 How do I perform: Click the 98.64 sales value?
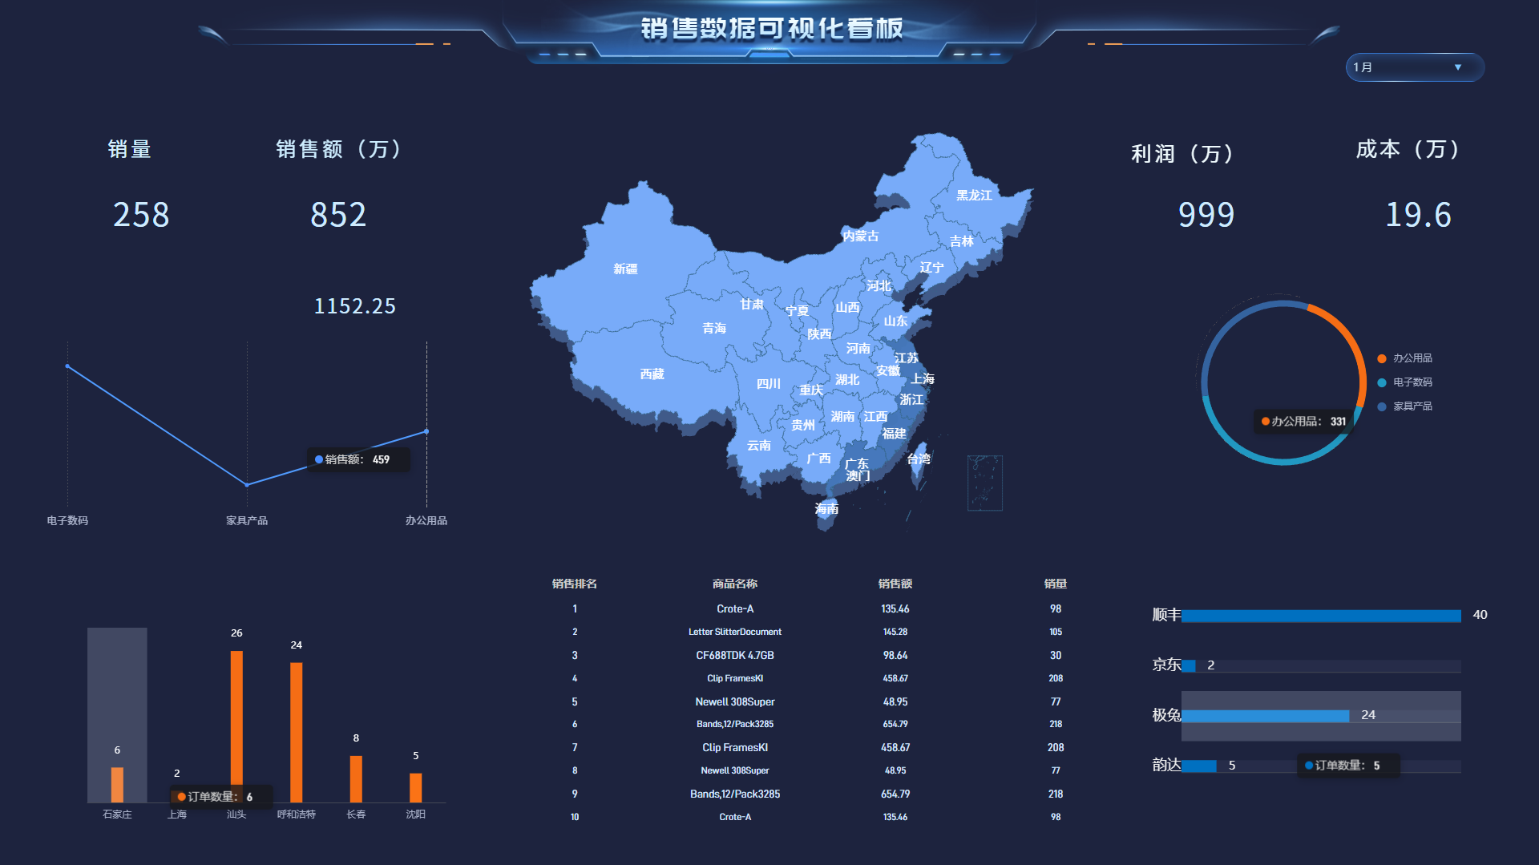click(895, 655)
